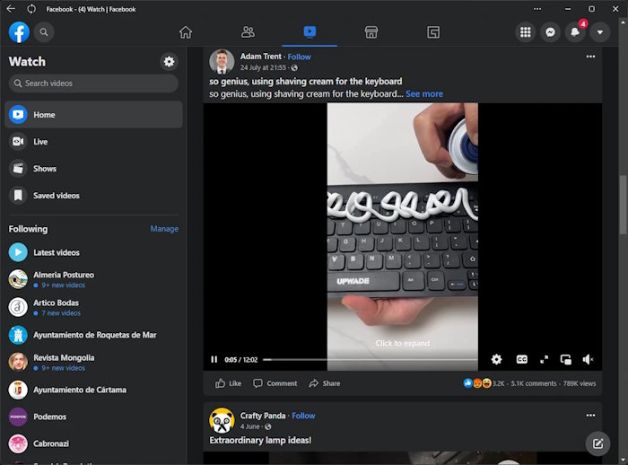Open the new message compose icon
The image size is (628, 465).
click(x=597, y=443)
